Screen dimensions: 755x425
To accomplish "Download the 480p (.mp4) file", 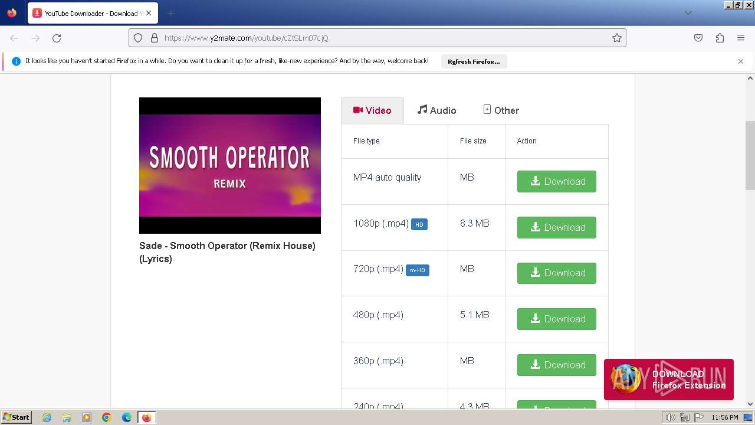I will pyautogui.click(x=556, y=319).
